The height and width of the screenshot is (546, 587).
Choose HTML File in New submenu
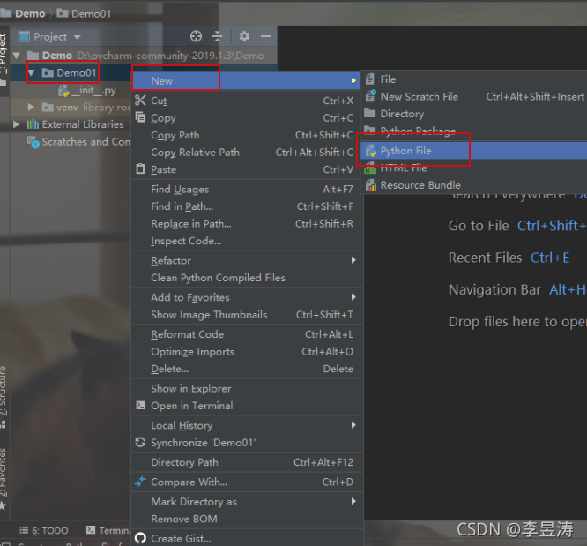(x=474, y=168)
